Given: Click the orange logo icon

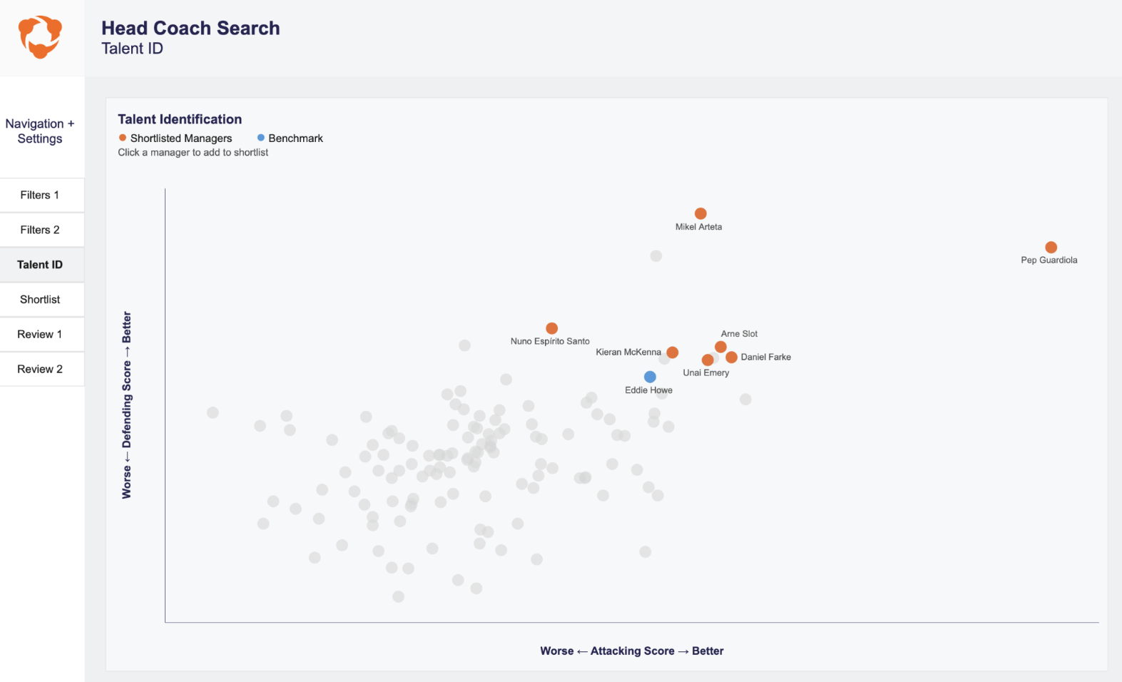Looking at the screenshot, I should tap(40, 37).
